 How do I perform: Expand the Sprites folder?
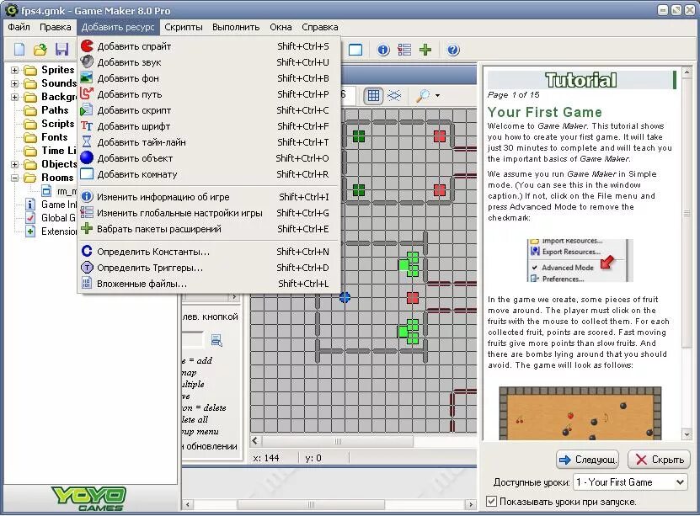[x=14, y=70]
